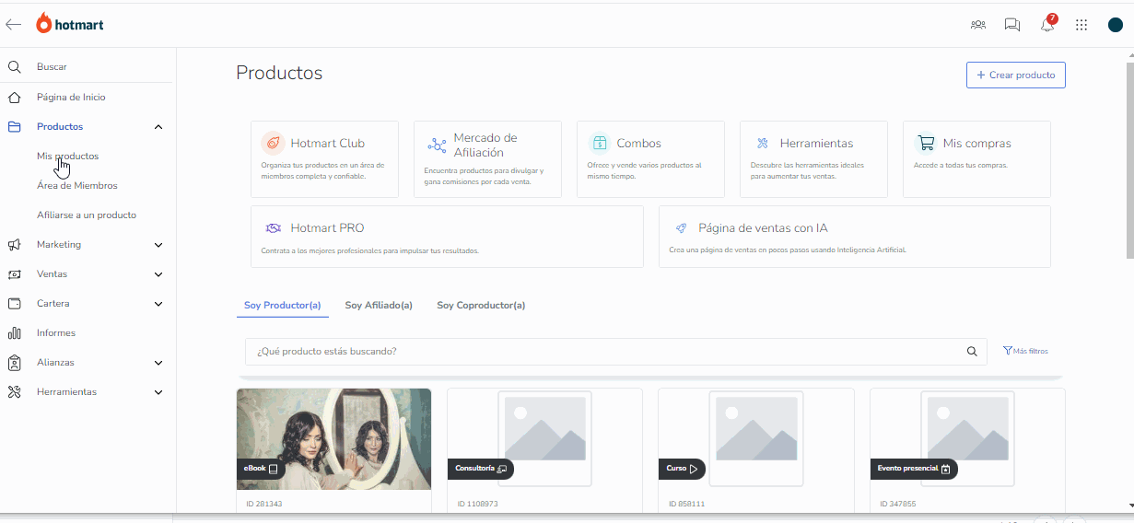
Task: Click the Hotmart PRO handshake icon
Action: click(273, 227)
